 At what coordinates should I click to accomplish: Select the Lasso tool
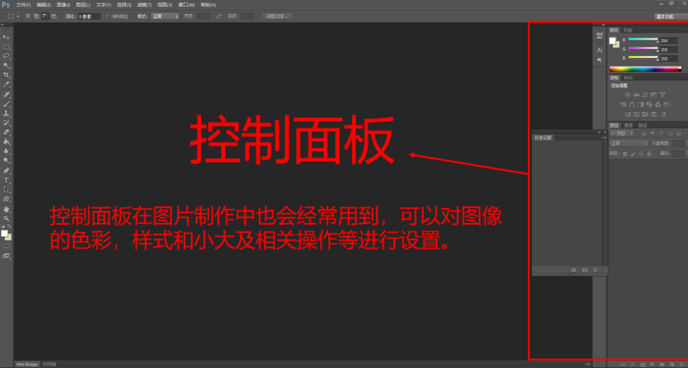[6, 56]
